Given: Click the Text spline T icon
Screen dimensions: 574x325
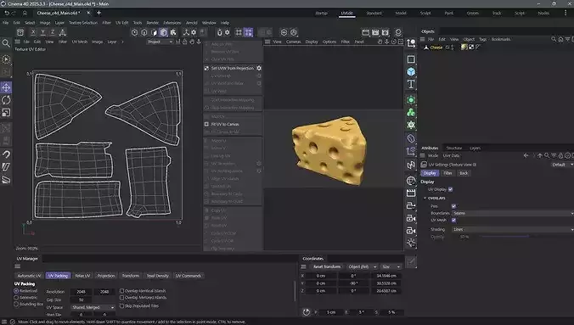Looking at the screenshot, I should coord(411,84).
